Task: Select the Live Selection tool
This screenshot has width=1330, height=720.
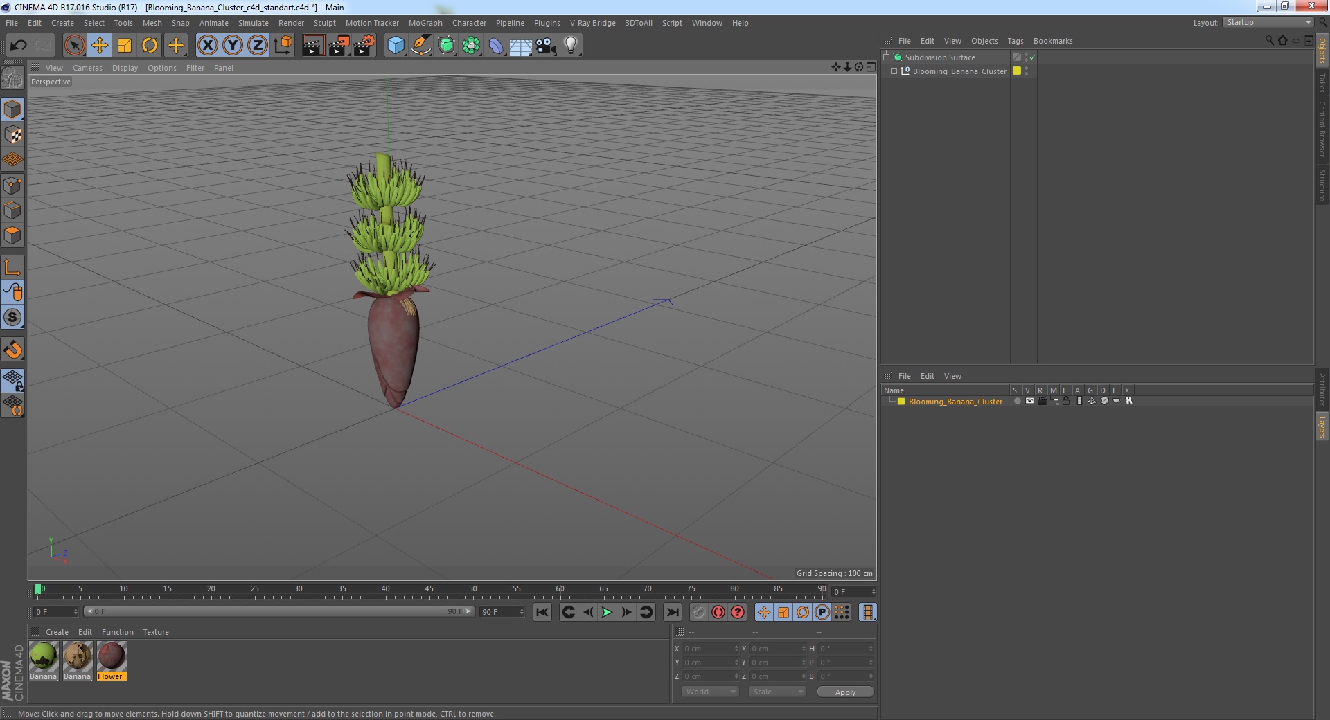Action: pos(74,46)
